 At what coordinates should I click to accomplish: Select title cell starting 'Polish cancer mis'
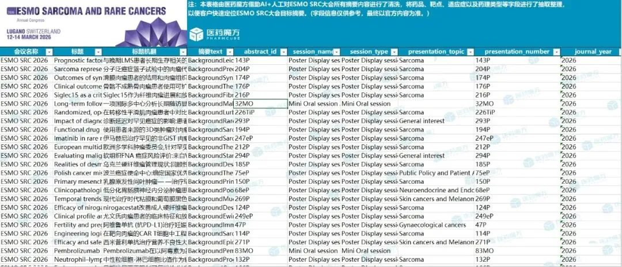click(x=77, y=173)
